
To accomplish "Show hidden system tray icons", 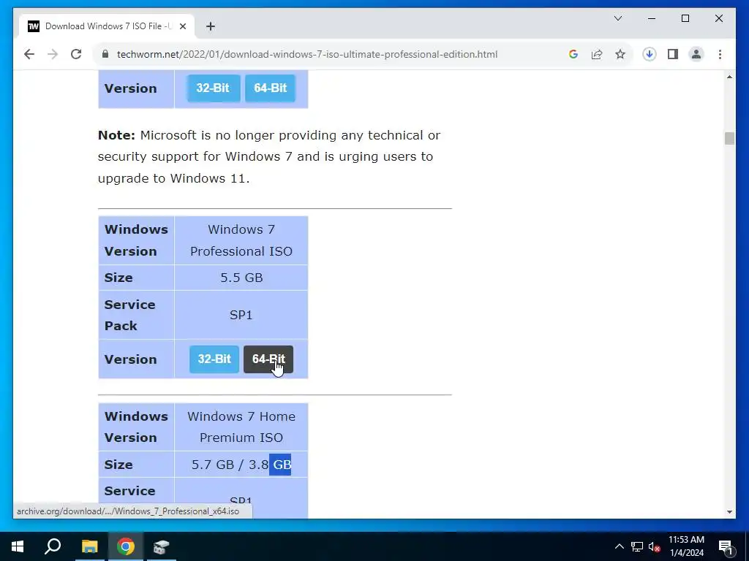I will (x=619, y=546).
